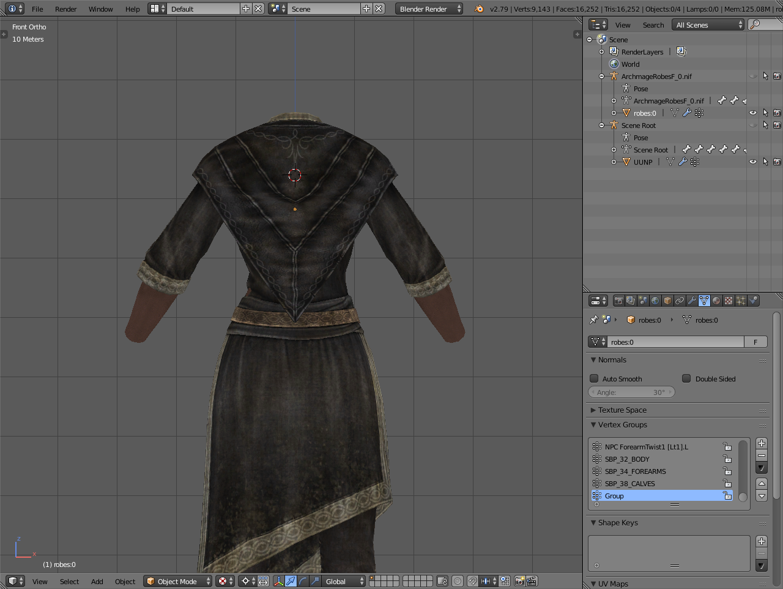This screenshot has height=589, width=783.
Task: Toggle the 3D manipulator widget axes
Action: pos(279,581)
